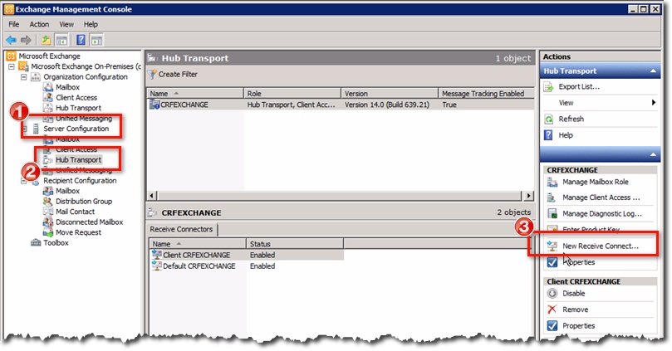
Task: Select Client Access under Organization Configuration
Action: [76, 98]
